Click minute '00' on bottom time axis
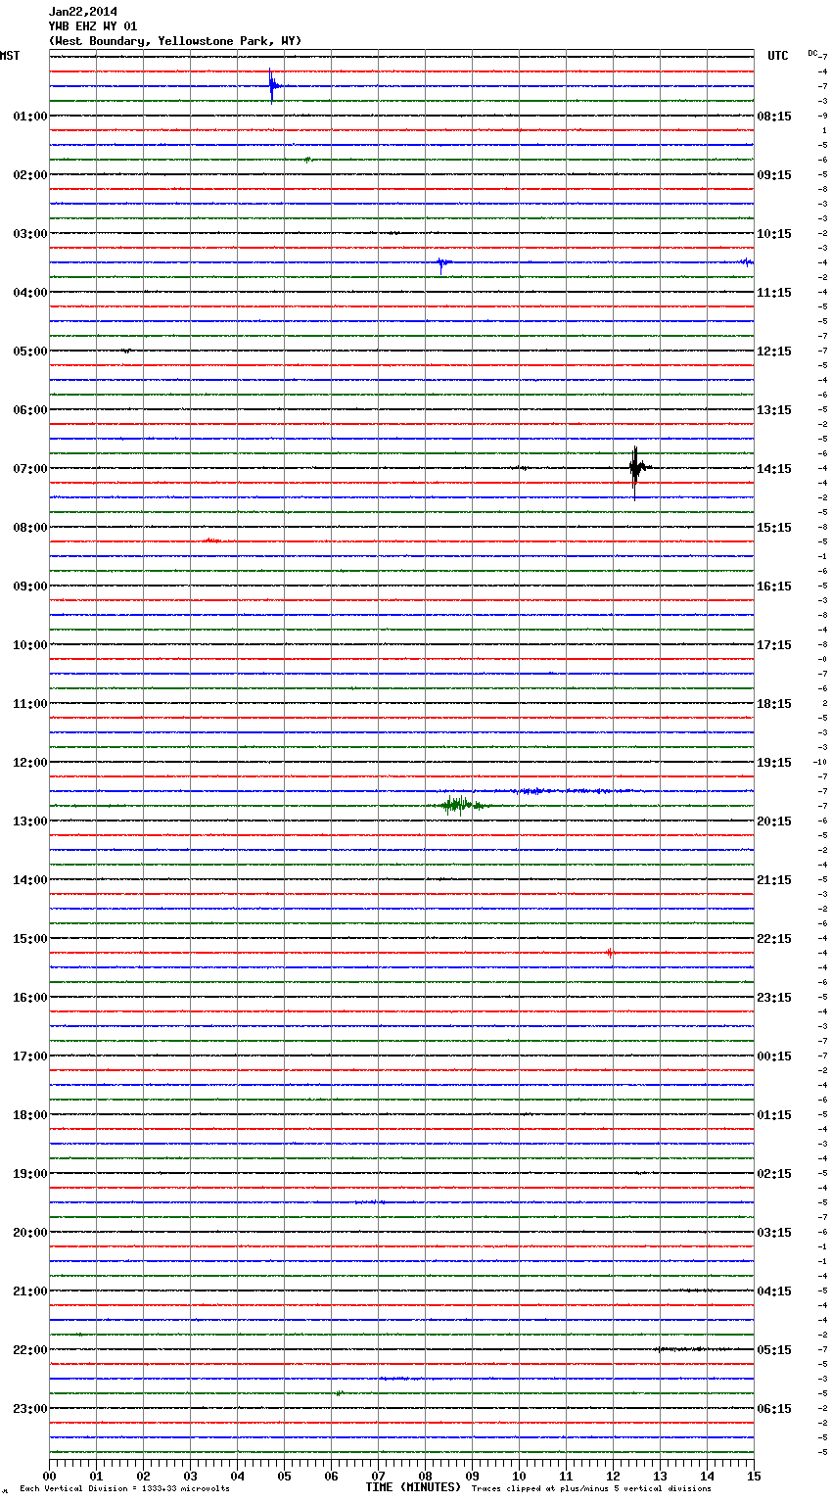 49,1476
